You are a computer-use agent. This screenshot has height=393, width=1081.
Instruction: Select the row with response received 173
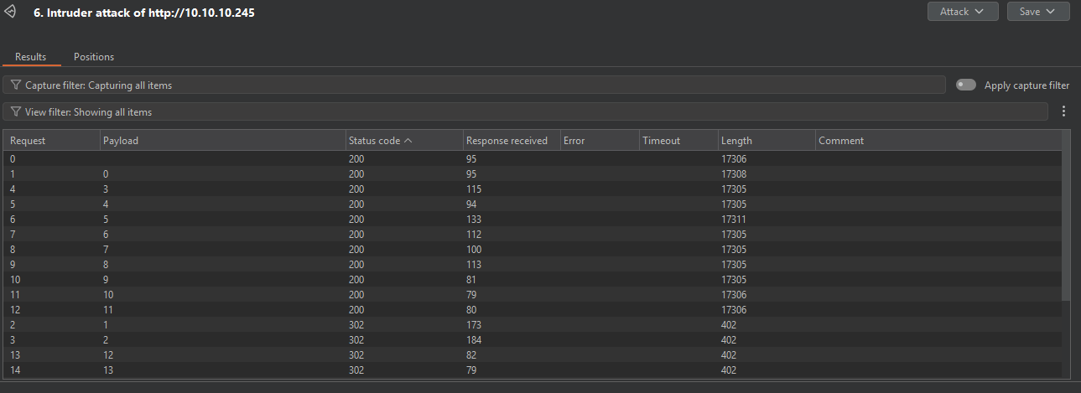coord(532,324)
